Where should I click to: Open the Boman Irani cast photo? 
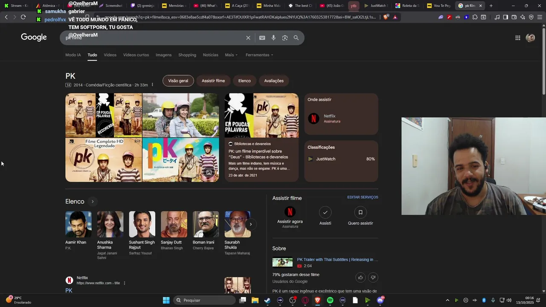[206, 224]
